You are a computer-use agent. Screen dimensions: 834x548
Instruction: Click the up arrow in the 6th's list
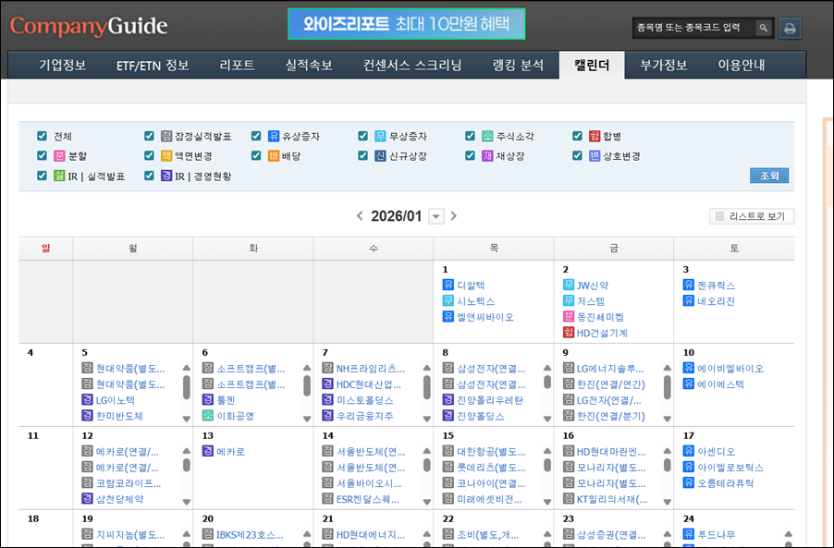point(307,368)
